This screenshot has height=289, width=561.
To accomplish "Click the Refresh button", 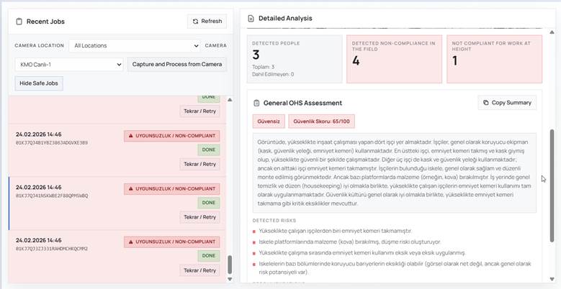I will [207, 22].
